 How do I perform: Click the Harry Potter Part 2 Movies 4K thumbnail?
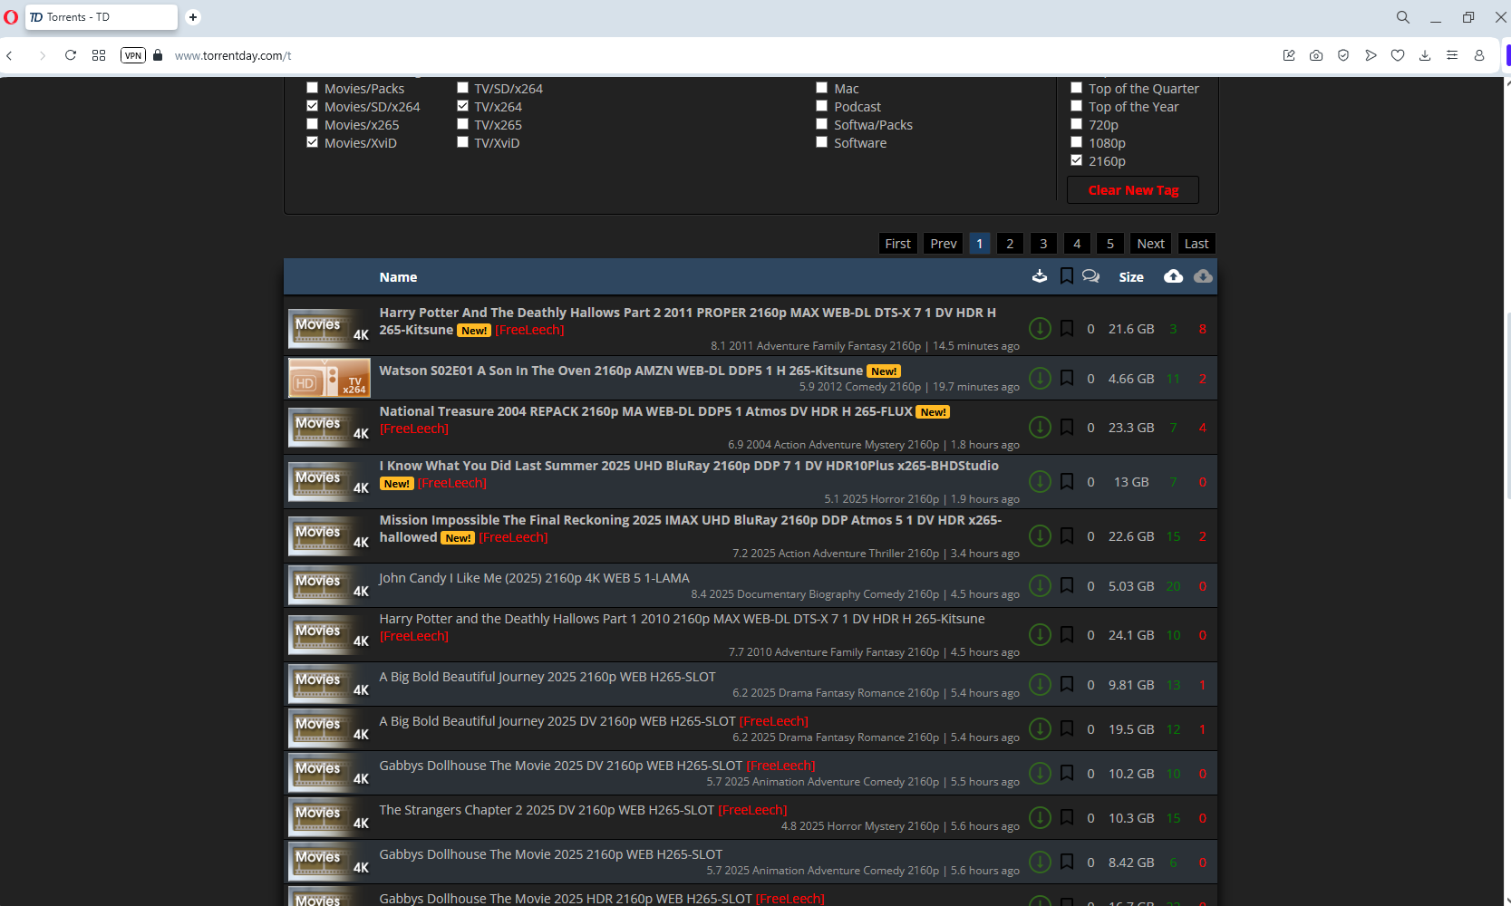tap(329, 328)
